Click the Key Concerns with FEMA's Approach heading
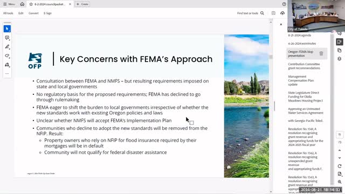This screenshot has height=194, width=345. pos(136,59)
